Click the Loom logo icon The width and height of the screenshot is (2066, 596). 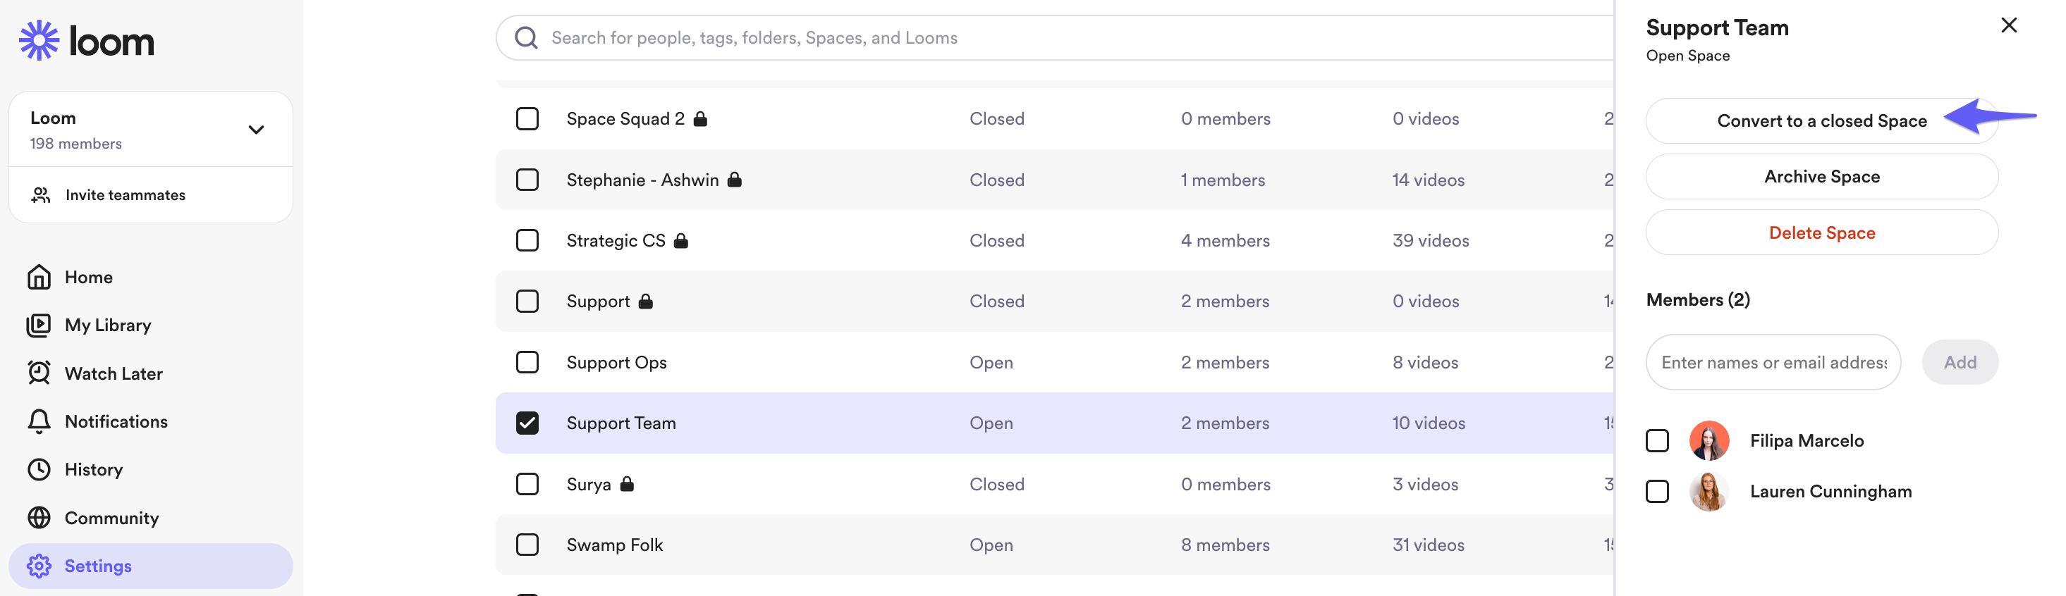tap(39, 41)
